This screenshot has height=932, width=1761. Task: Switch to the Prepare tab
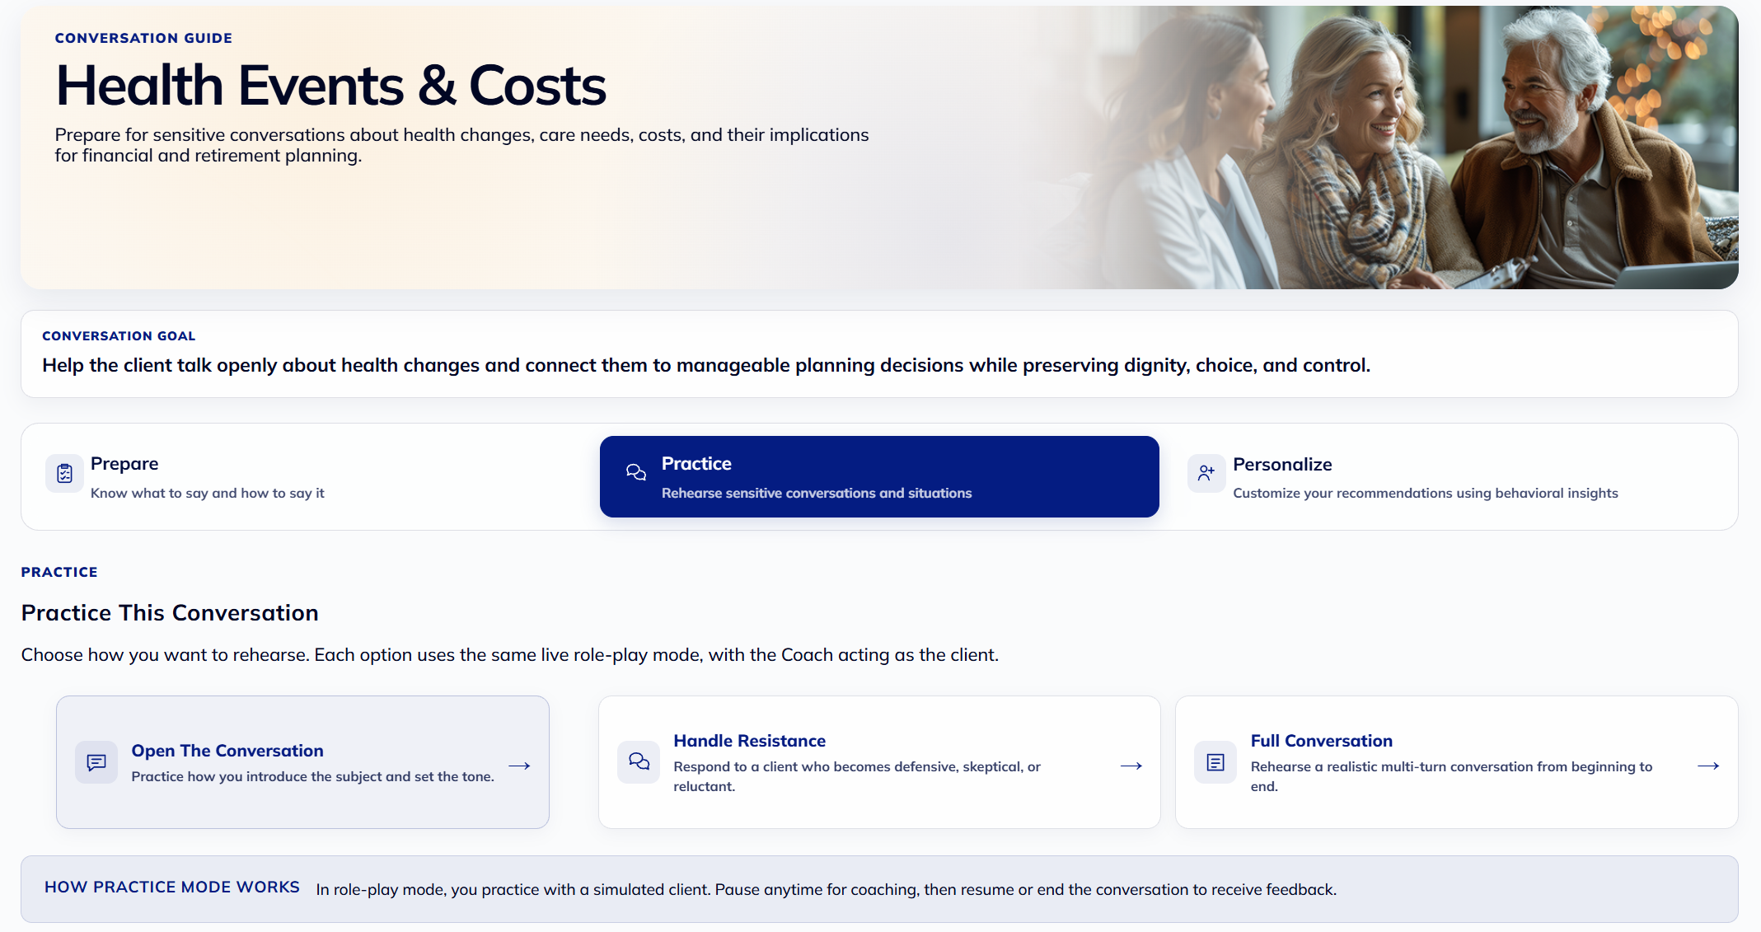pos(310,476)
